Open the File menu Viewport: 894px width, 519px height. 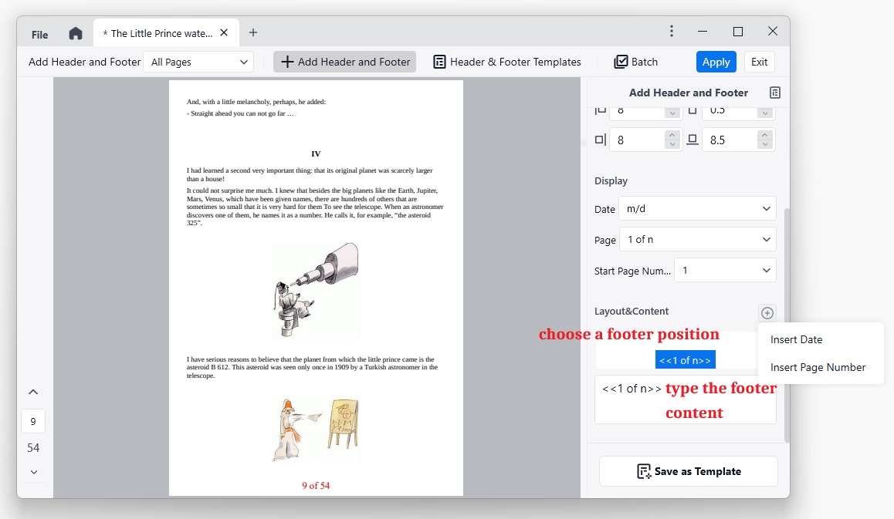tap(40, 34)
